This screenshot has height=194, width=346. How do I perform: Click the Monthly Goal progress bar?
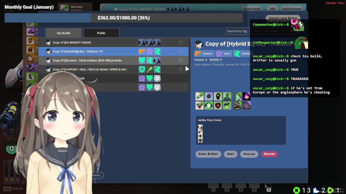(x=124, y=18)
